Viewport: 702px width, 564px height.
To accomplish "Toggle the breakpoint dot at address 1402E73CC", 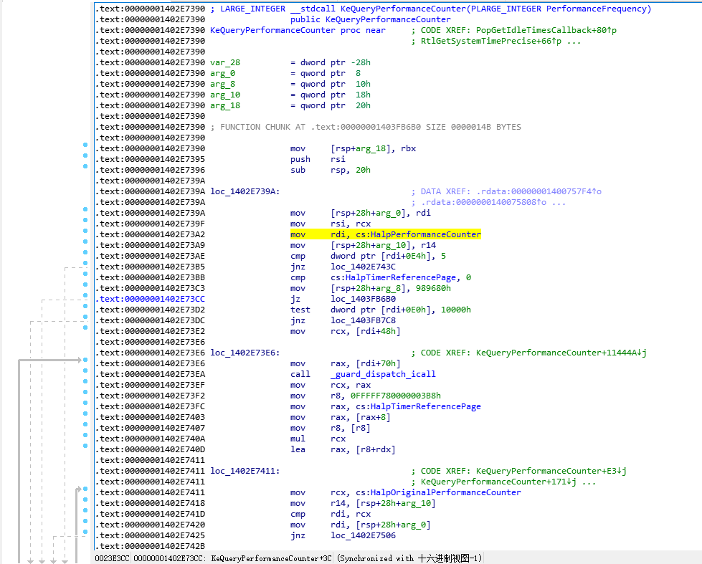I will (x=85, y=295).
